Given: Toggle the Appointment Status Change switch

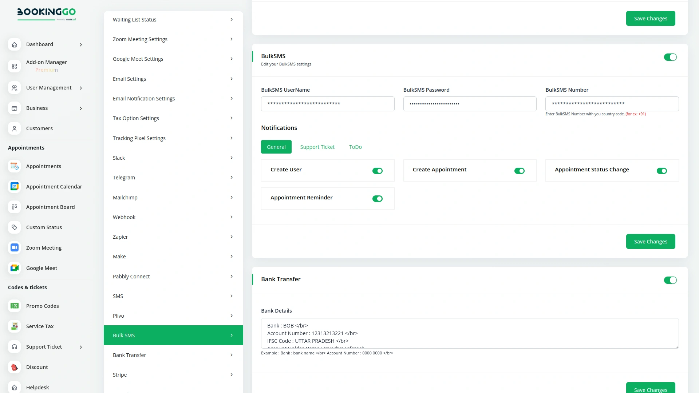Looking at the screenshot, I should 662,171.
